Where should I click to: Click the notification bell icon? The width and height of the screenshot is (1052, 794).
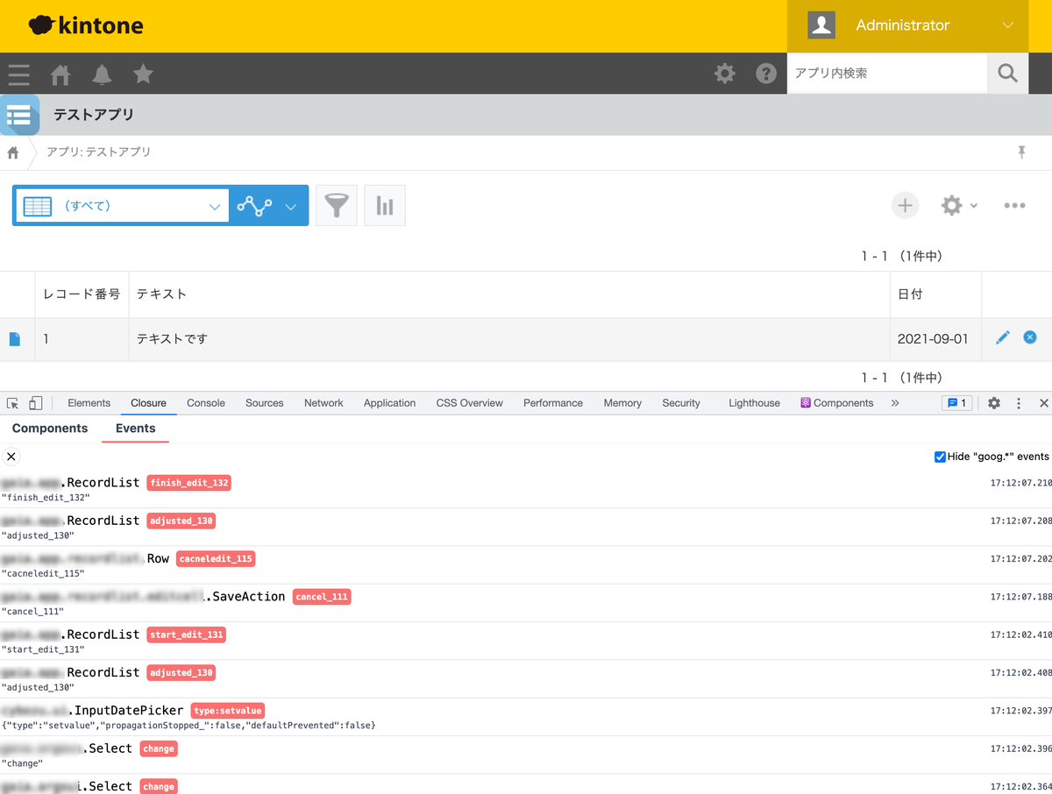pos(102,74)
